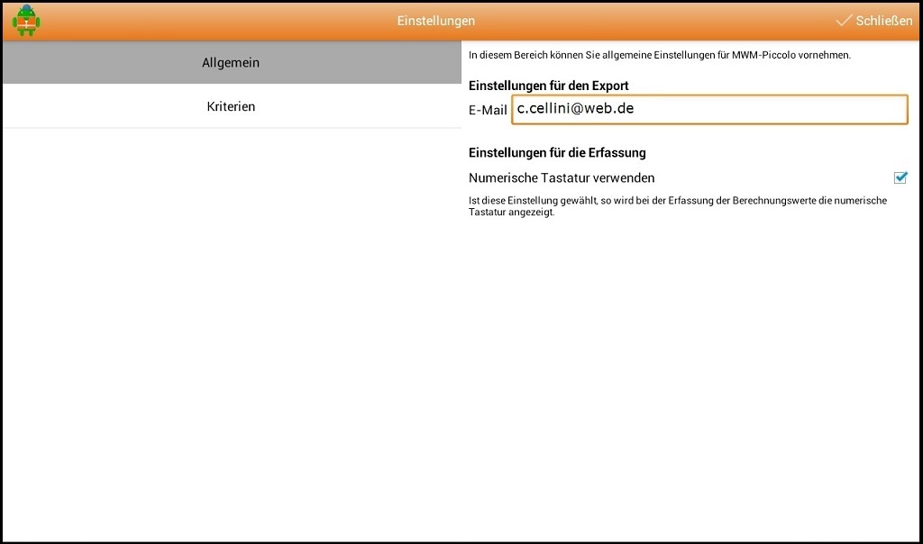Click the 'Einstellungen für den Export' heading
Image resolution: width=923 pixels, height=544 pixels.
coord(549,86)
